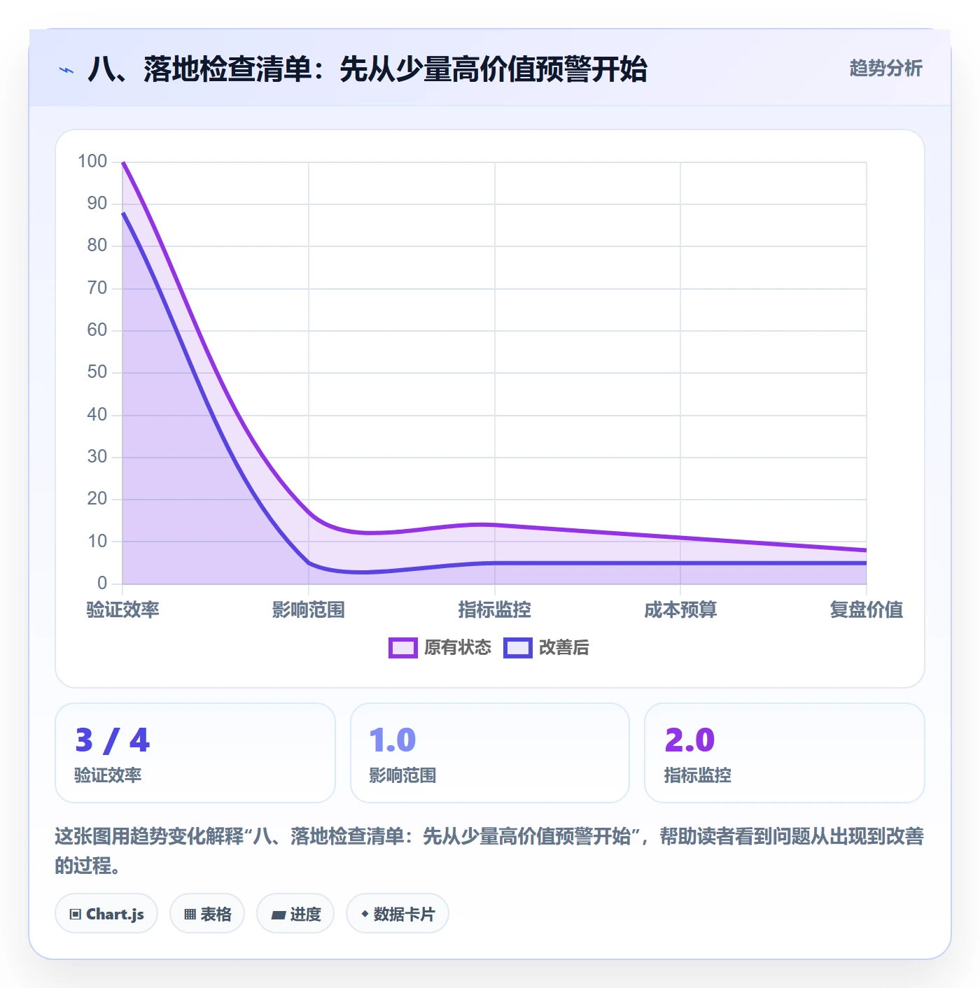The image size is (980, 988).
Task: Toggle the 改善后 legend swatch
Action: coord(518,648)
